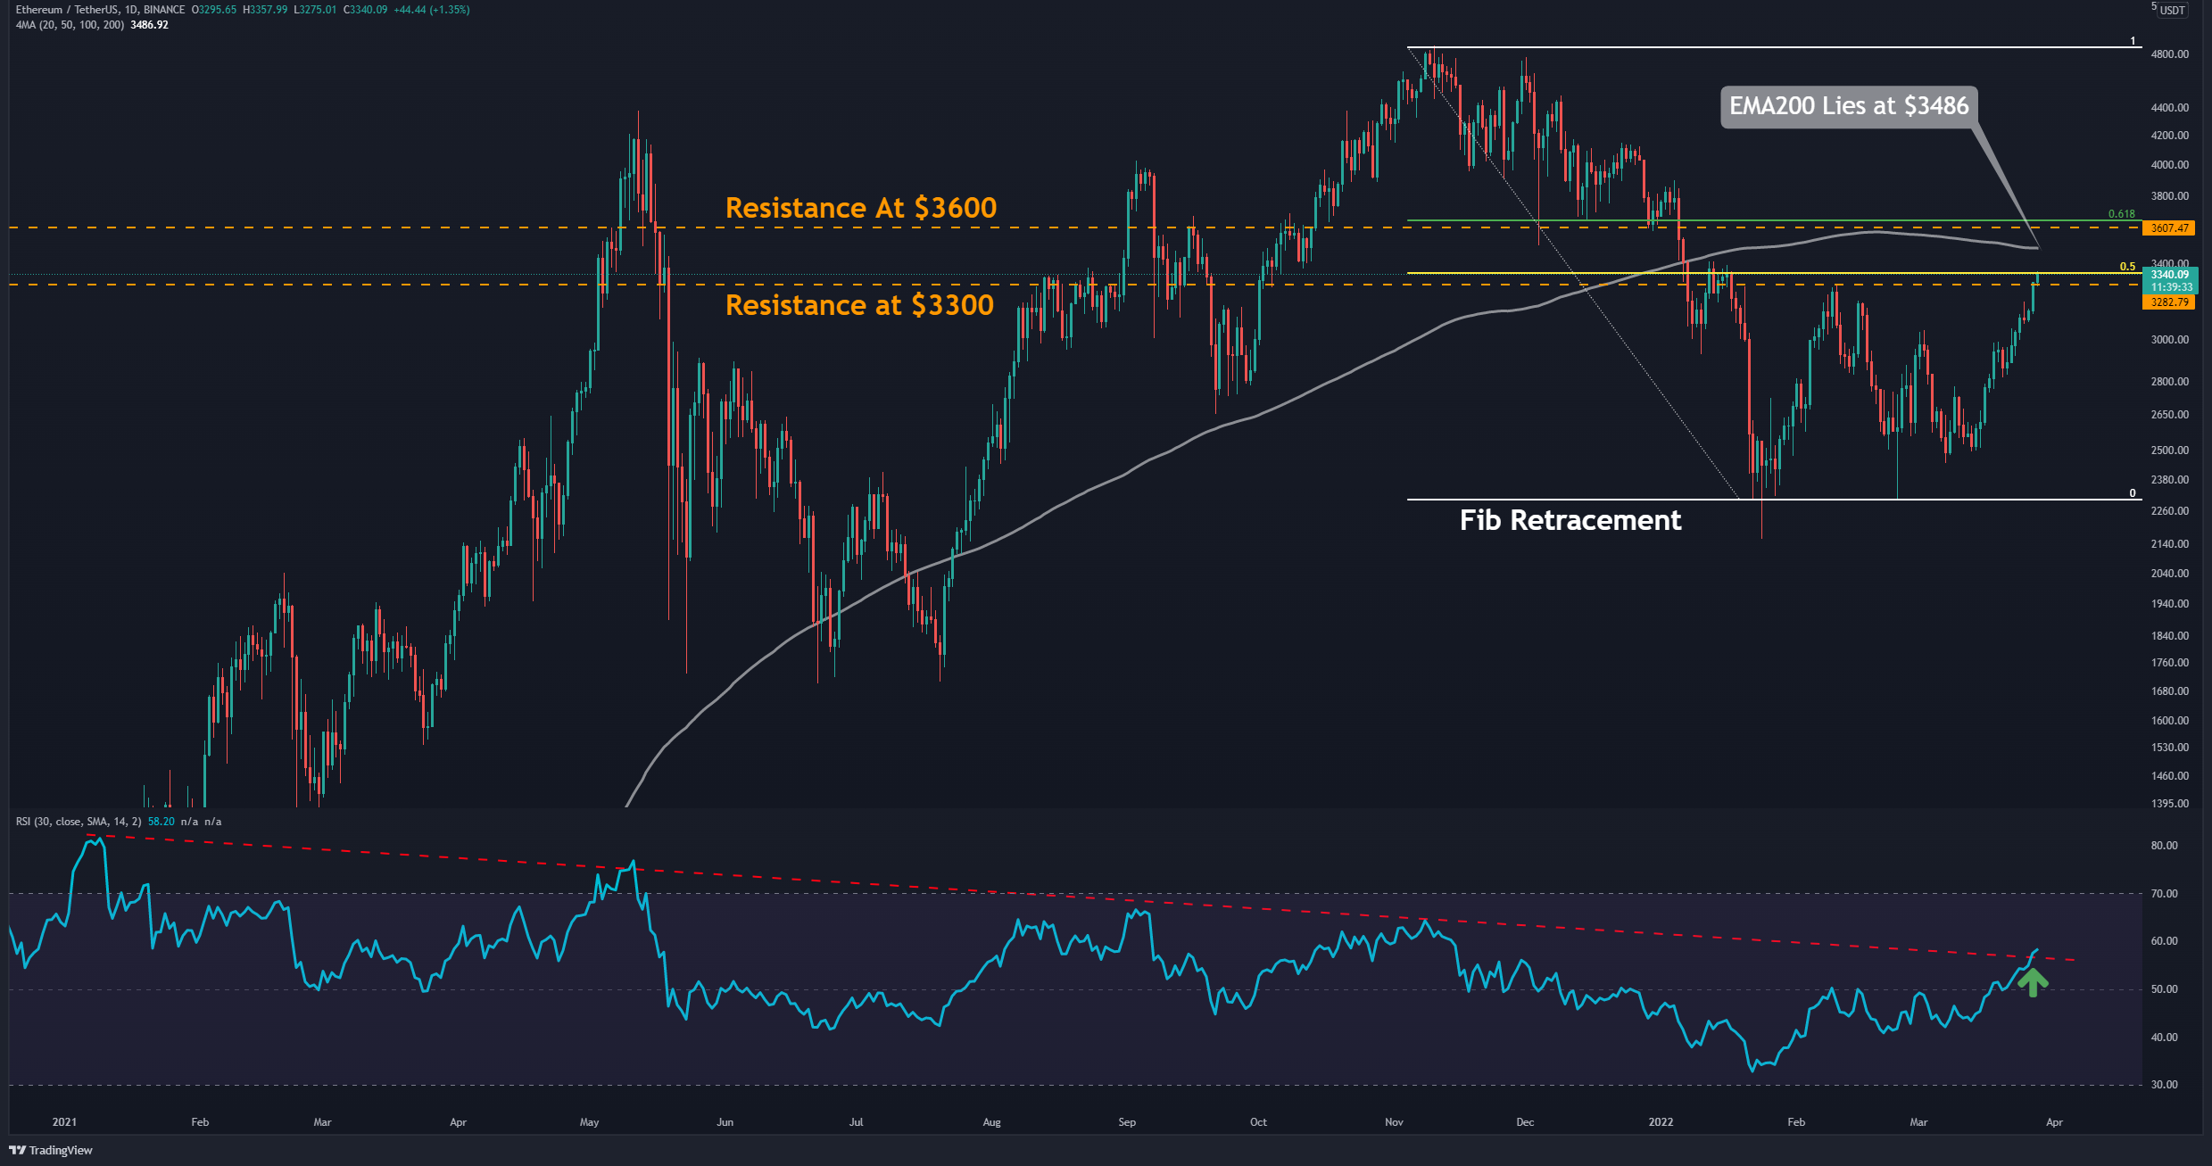Click the Aug label on time axis
Image resolution: width=2212 pixels, height=1166 pixels.
[991, 1122]
